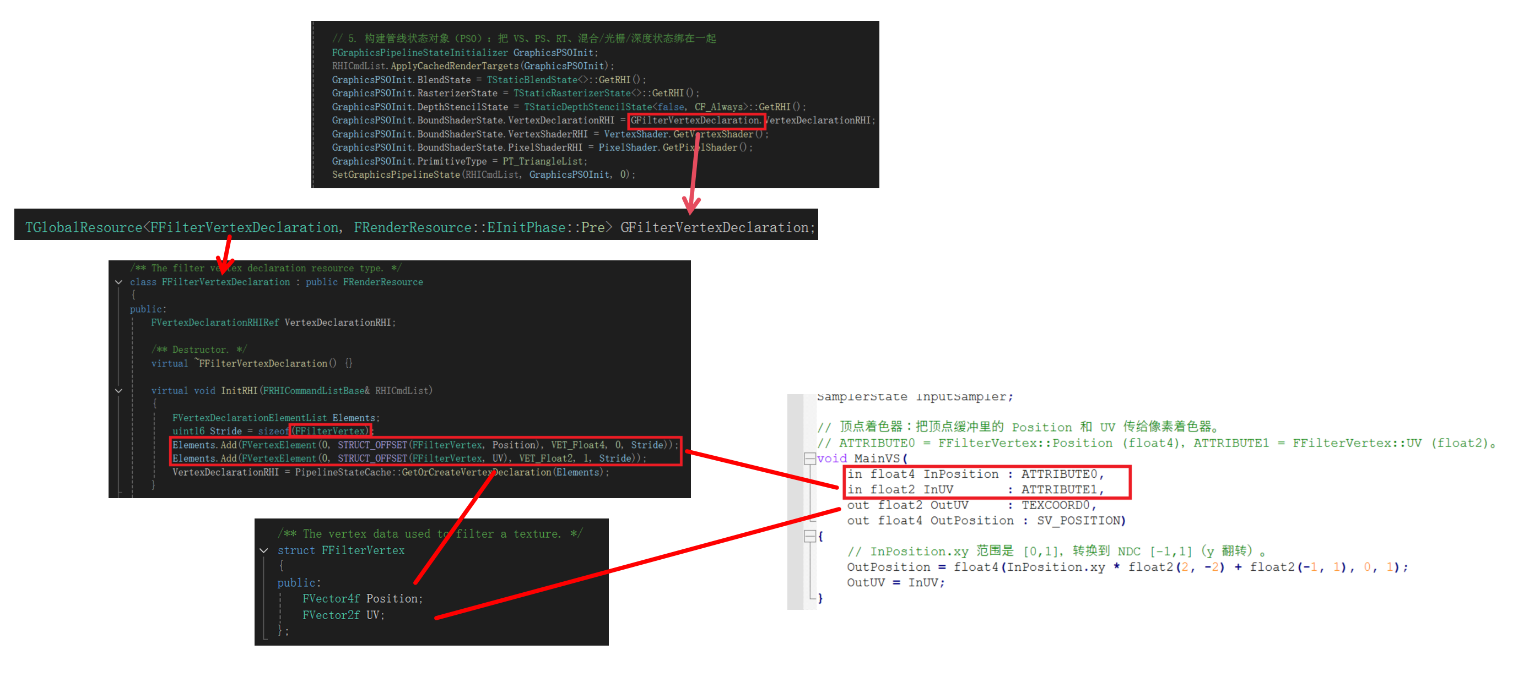Click FVector4f Position member in struct
This screenshot has height=677, width=1540.
coord(363,598)
